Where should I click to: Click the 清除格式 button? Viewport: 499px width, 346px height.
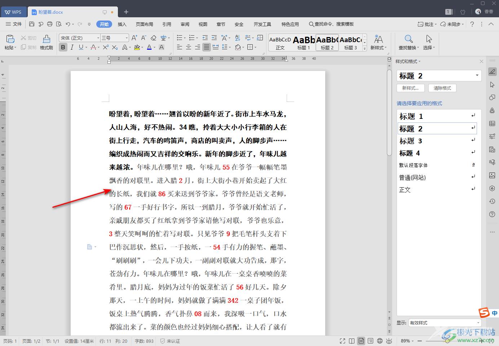click(442, 88)
